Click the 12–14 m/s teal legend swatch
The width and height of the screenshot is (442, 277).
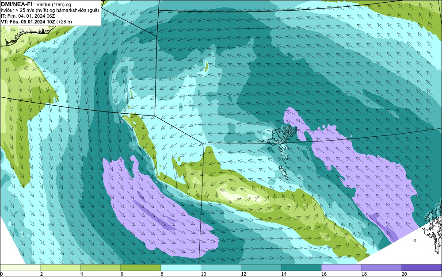click(261, 267)
